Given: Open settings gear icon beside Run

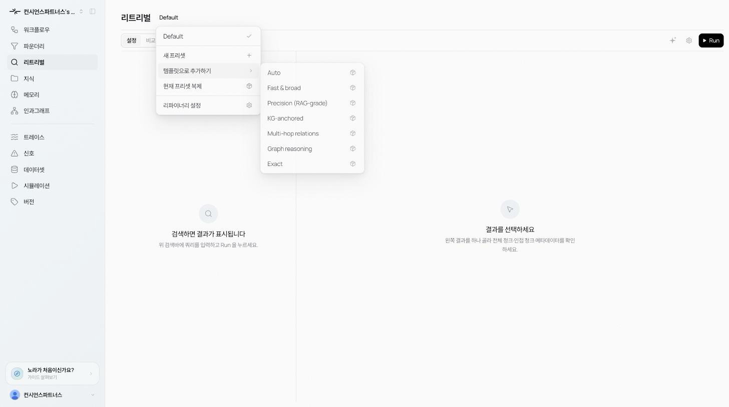Looking at the screenshot, I should (x=689, y=40).
